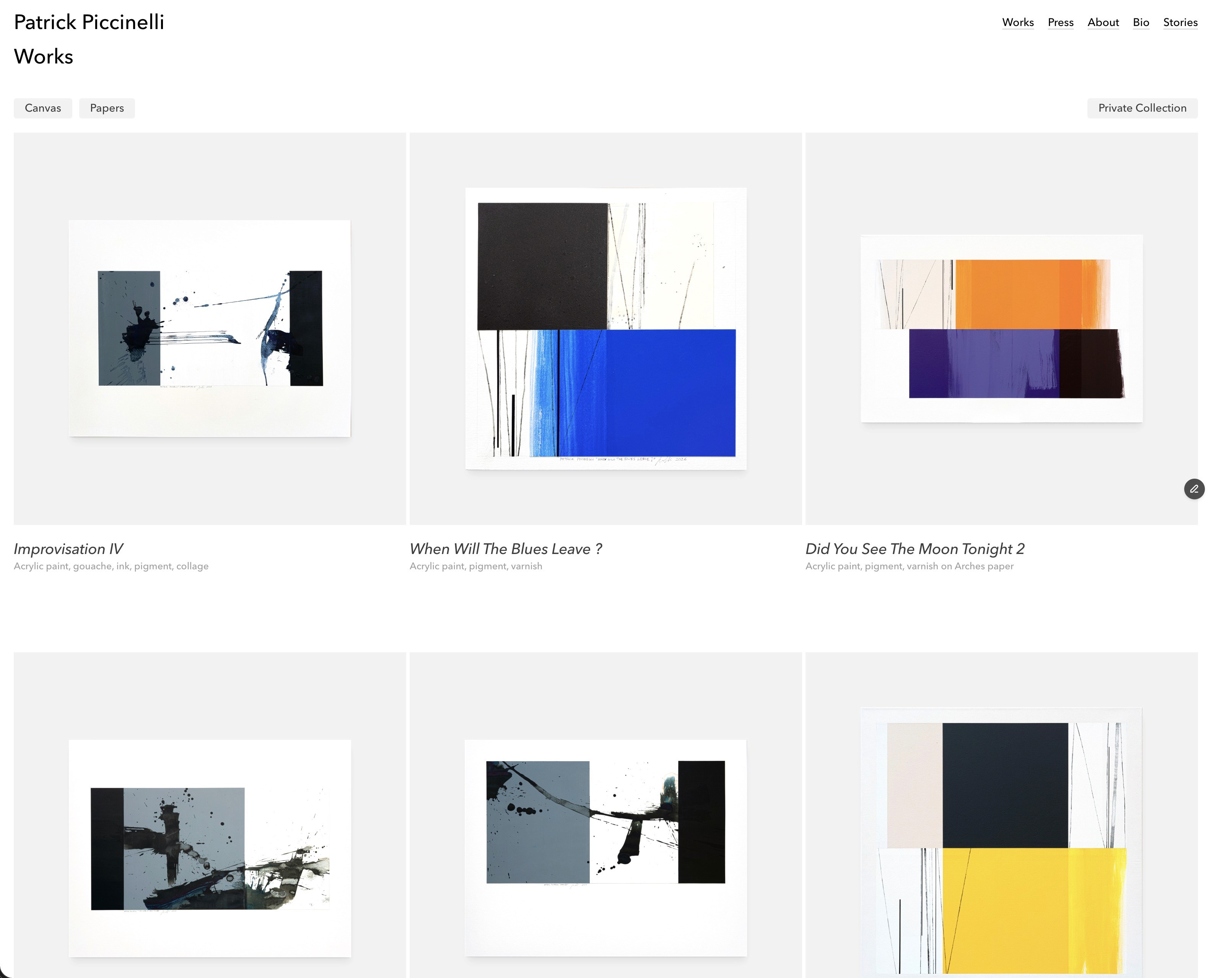Click Did You See The Moon Tonight 2 title
1211x978 pixels.
click(914, 549)
